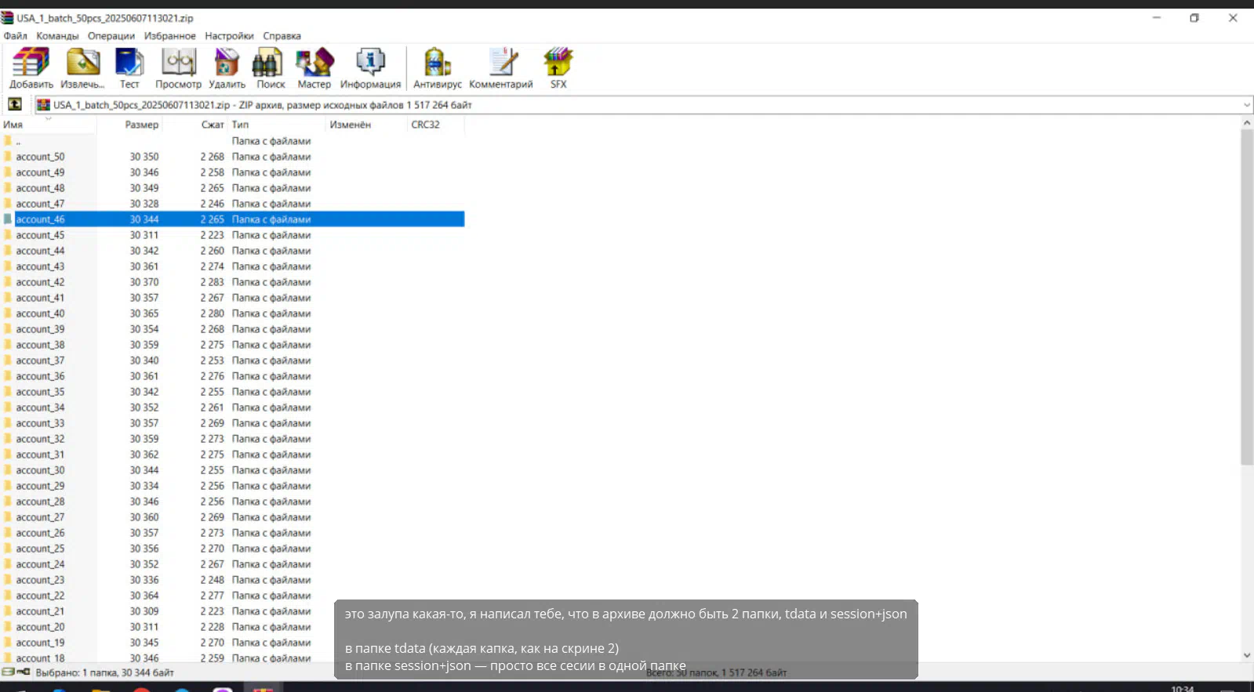This screenshot has height=692, width=1254.
Task: Open the Комментарий (Comment) tool
Action: [501, 67]
